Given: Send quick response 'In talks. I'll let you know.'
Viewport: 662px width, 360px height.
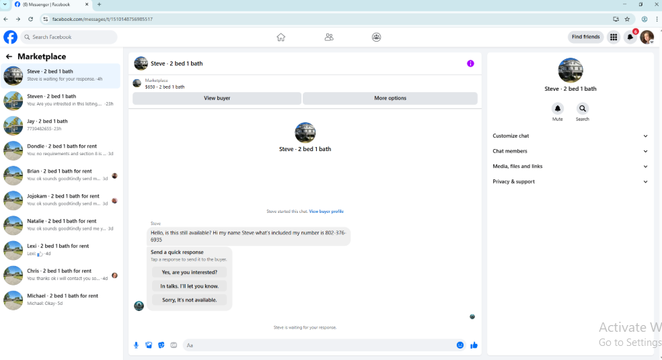Looking at the screenshot, I should click(189, 286).
